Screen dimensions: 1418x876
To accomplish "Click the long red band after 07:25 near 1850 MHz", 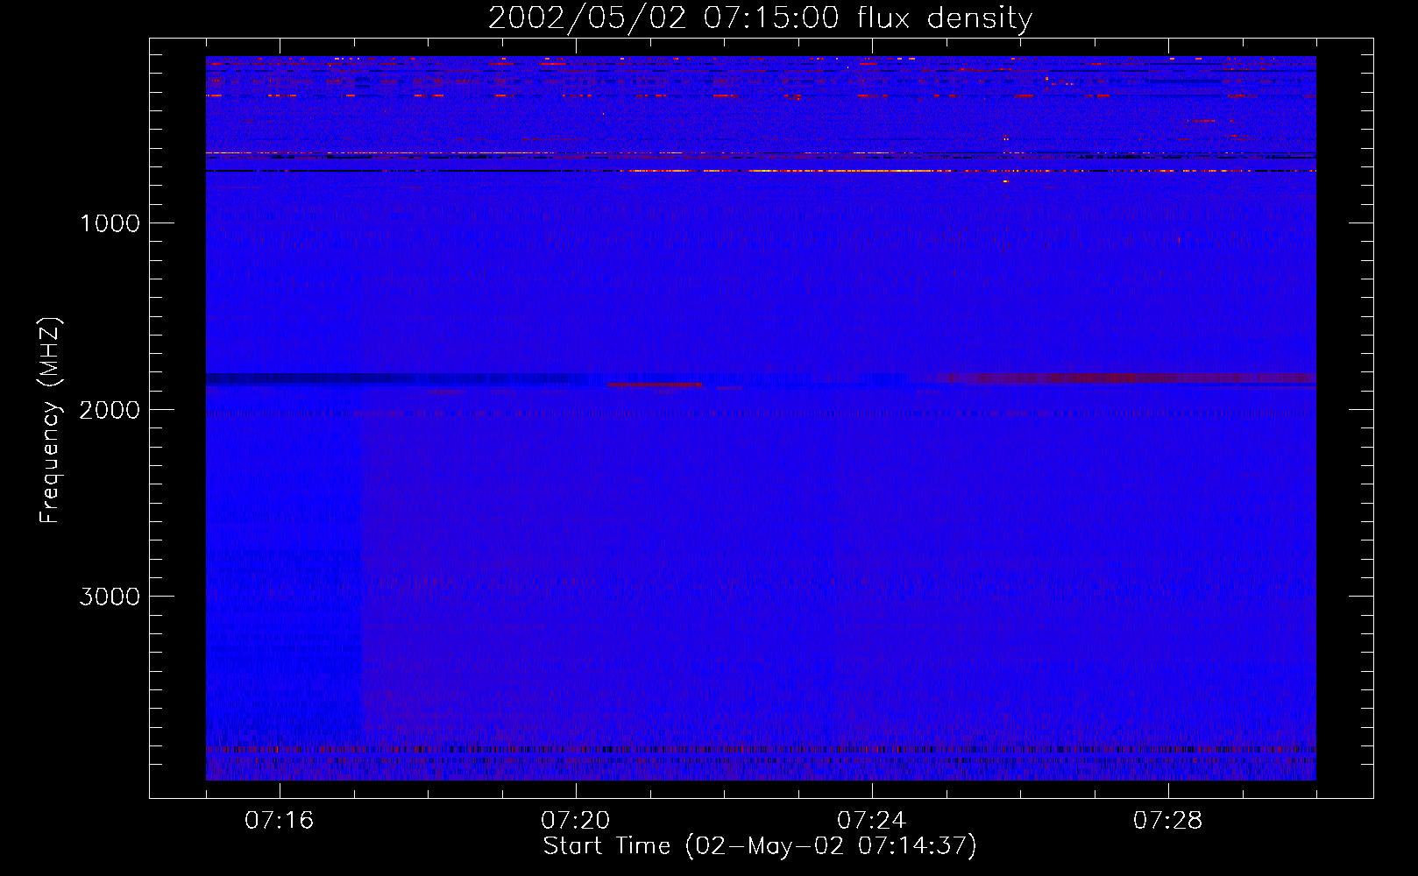I will (1126, 378).
